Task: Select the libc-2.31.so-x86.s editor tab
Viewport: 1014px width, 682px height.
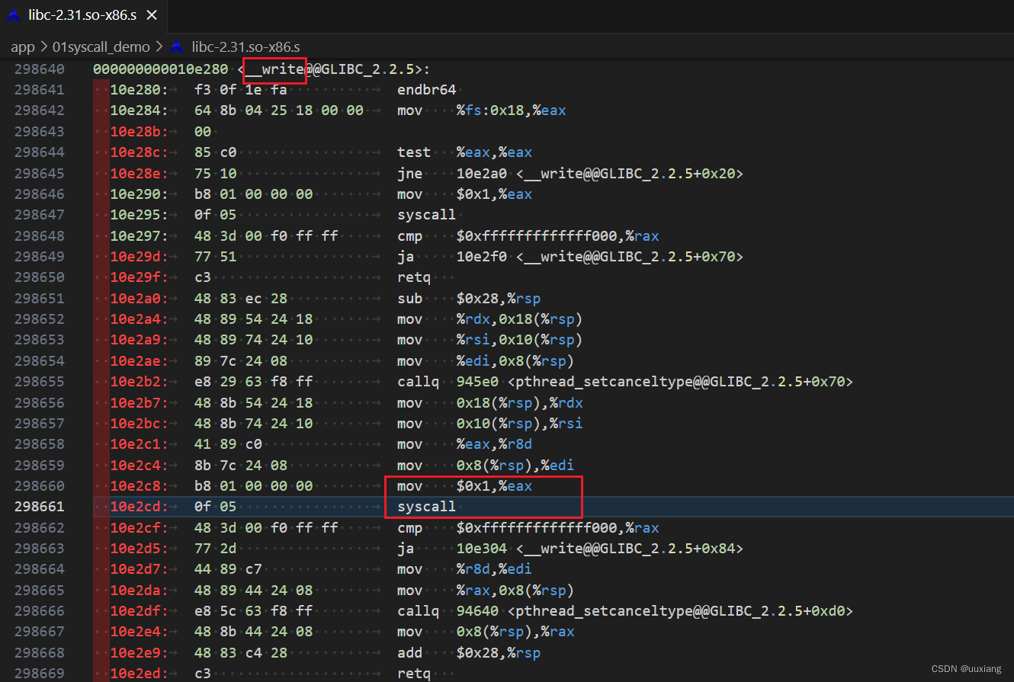Action: 82,15
